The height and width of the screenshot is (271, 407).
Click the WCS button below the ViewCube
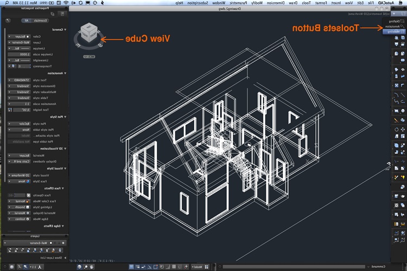[89, 56]
